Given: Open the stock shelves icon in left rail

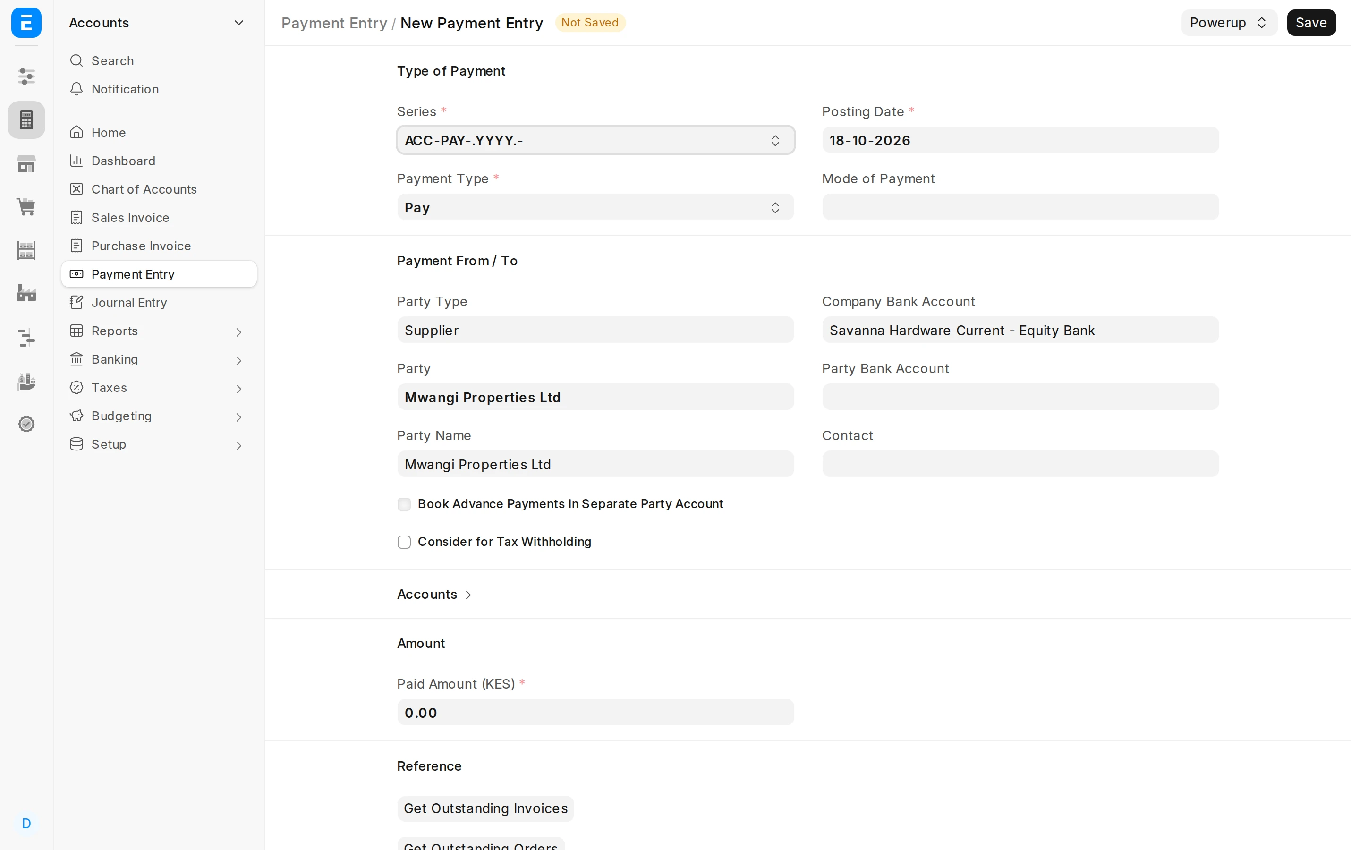Looking at the screenshot, I should click(x=26, y=250).
